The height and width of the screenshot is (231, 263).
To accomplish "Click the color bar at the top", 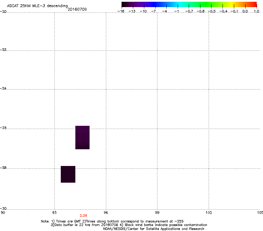I will point(189,5).
